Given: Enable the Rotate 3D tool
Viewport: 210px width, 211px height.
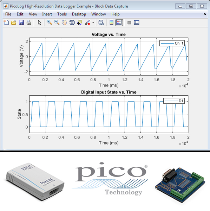Looking at the screenshot, I should coord(72,23).
